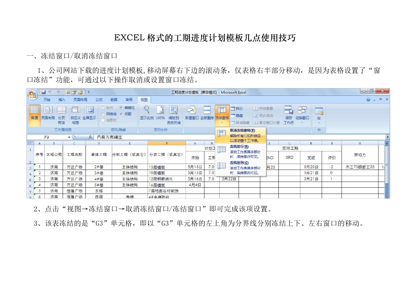Click the 5月22日 cell
Image resolution: width=410 pixels, height=290 pixels.
point(229,179)
